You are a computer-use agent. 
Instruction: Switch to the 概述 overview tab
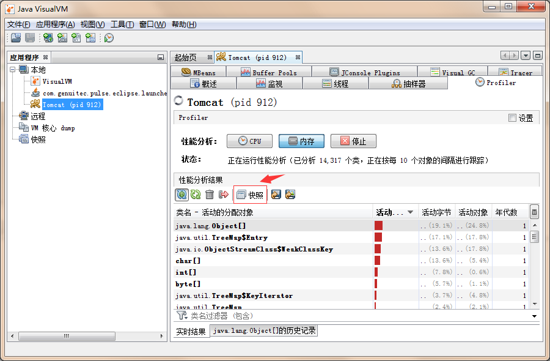click(204, 83)
